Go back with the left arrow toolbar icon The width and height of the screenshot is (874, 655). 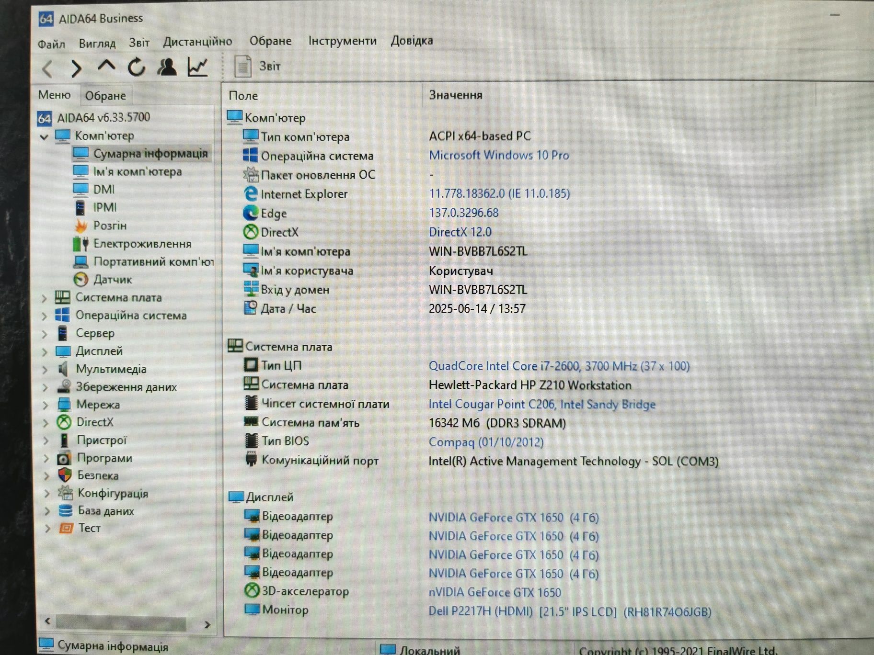[x=47, y=68]
